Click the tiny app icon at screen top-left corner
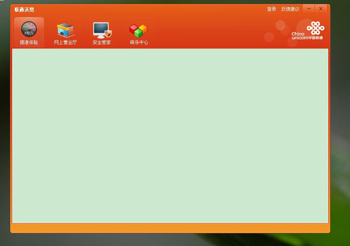Viewport: 350px width, 246px height. pyautogui.click(x=2, y=2)
